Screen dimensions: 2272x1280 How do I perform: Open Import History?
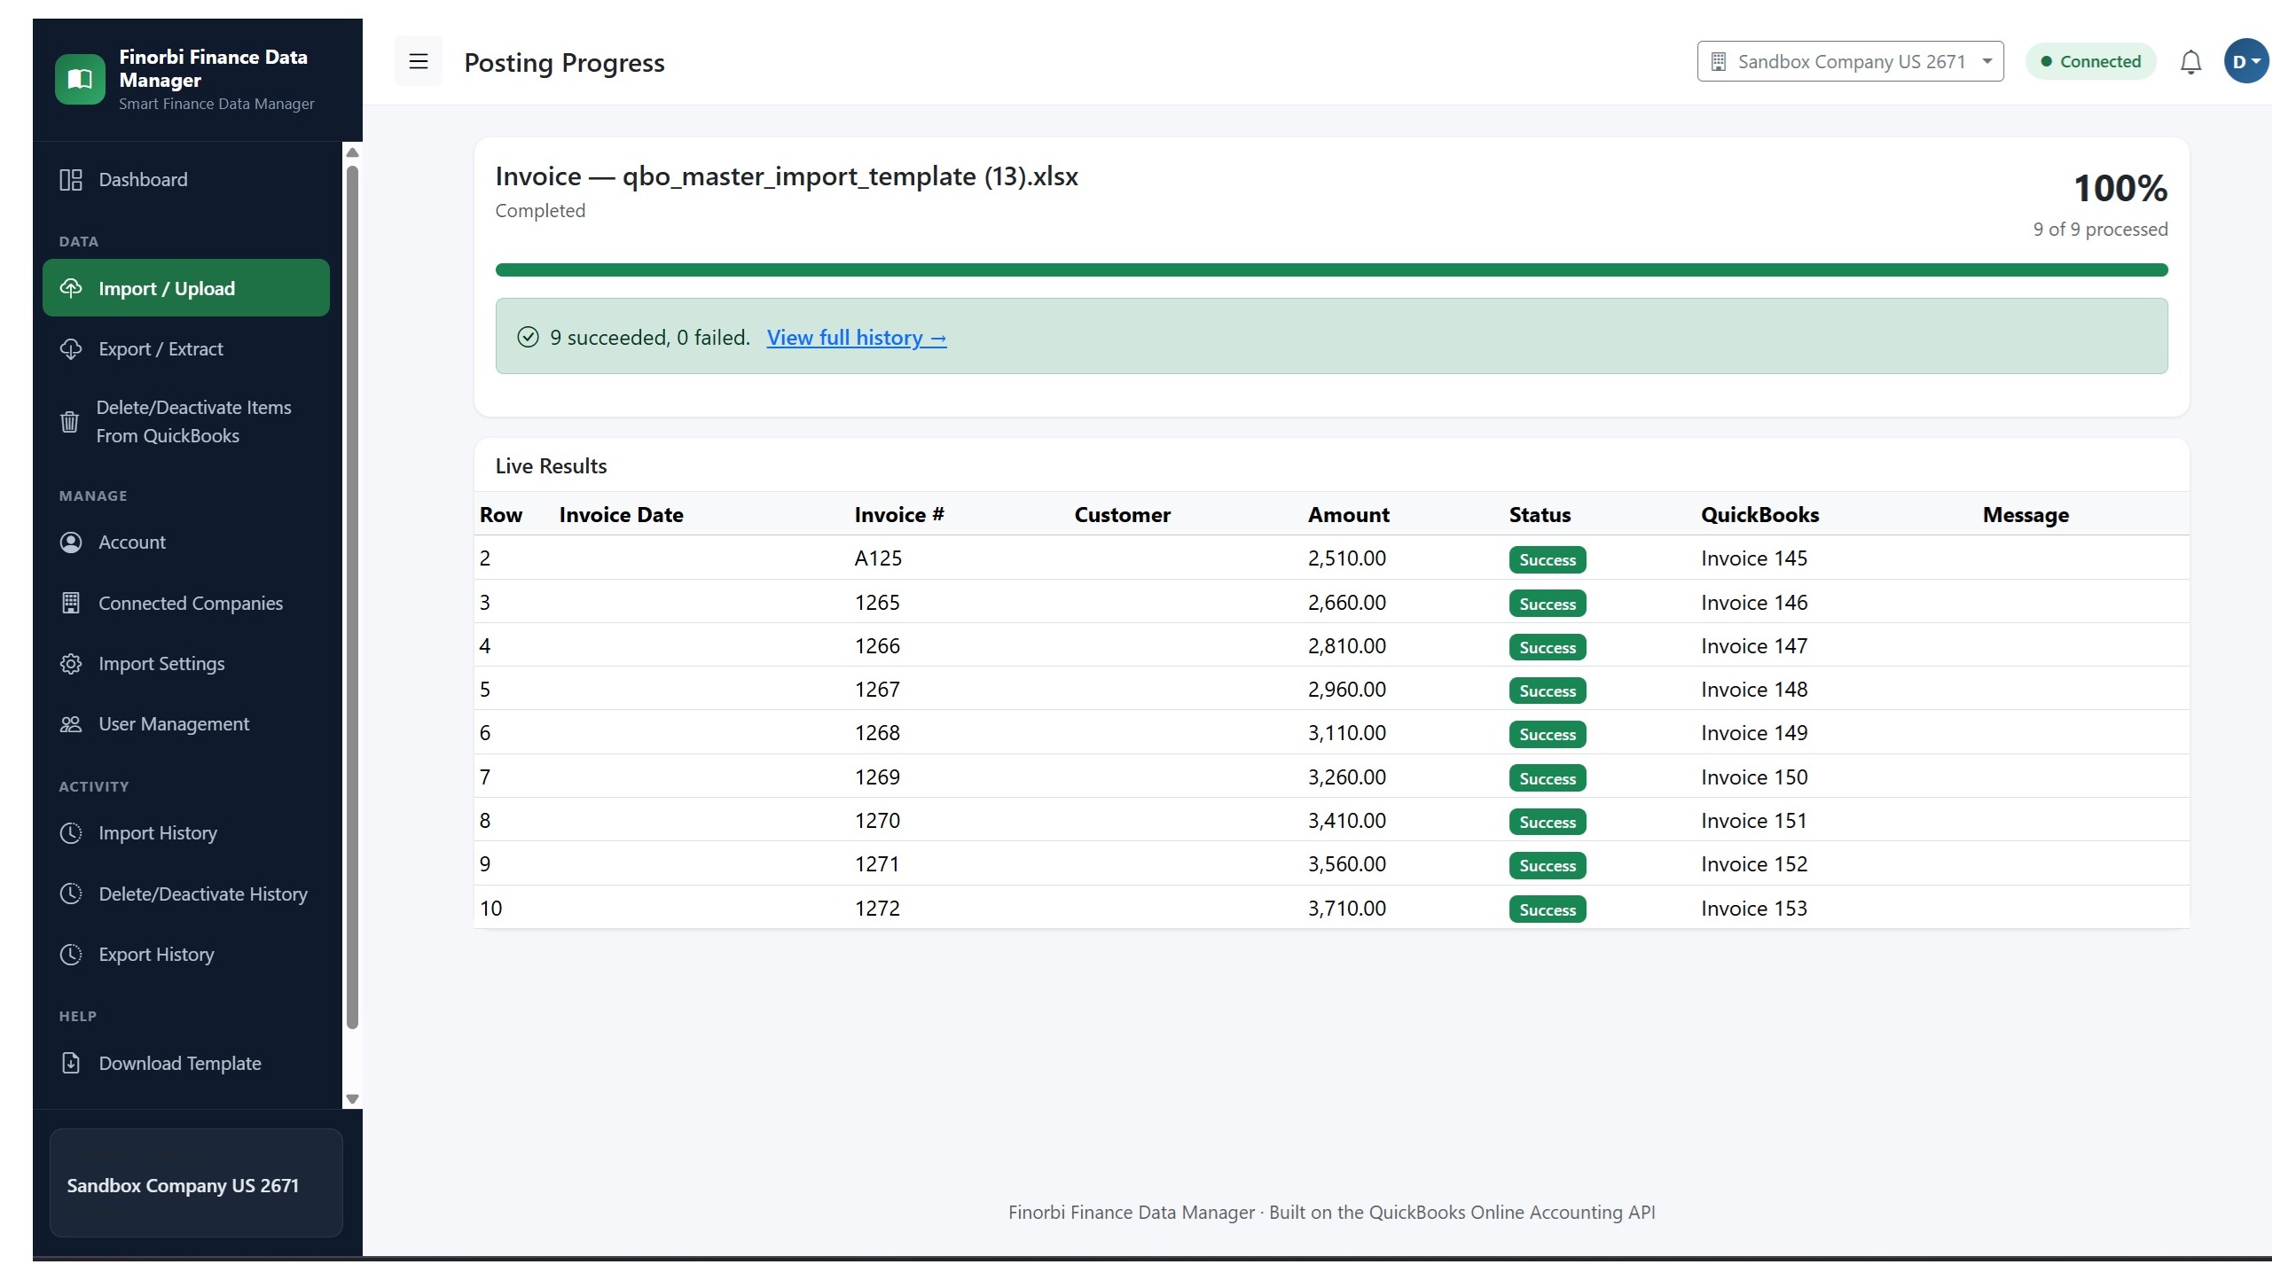(186, 833)
